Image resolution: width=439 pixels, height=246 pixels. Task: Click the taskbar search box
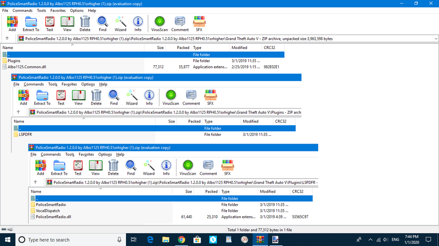(71, 239)
